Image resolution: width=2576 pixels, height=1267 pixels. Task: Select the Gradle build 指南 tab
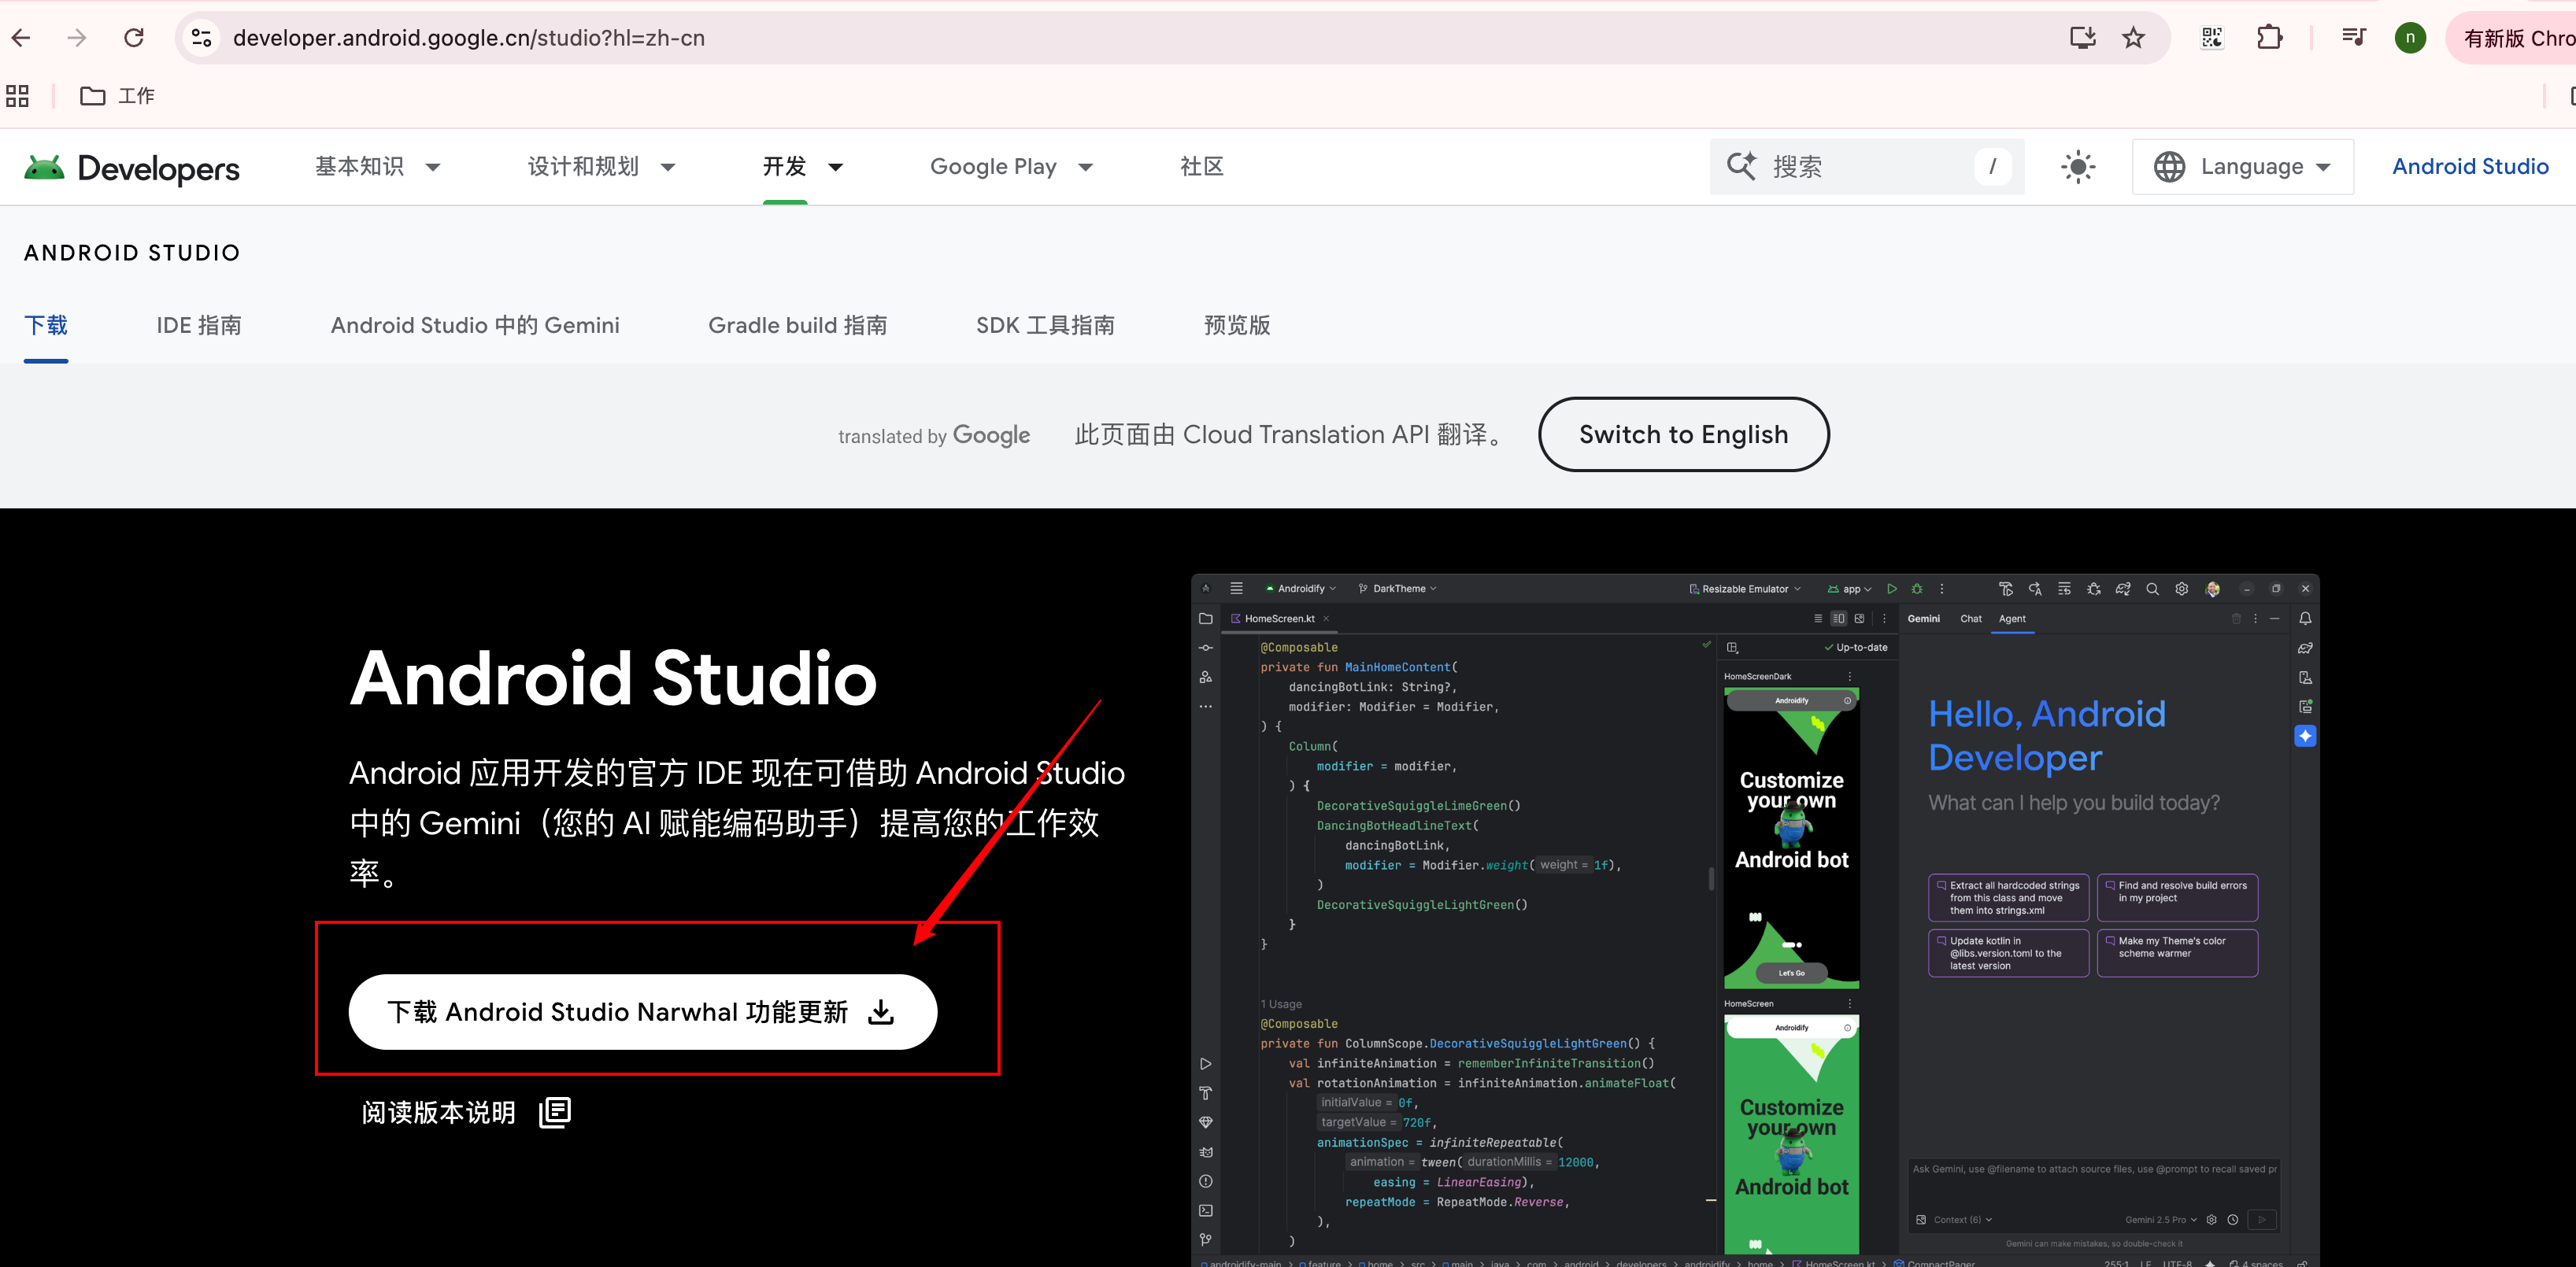[797, 326]
